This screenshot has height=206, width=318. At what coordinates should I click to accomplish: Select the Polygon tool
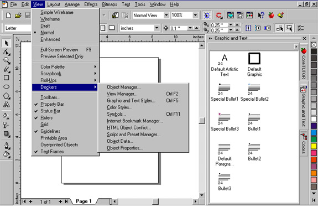tap(6, 95)
